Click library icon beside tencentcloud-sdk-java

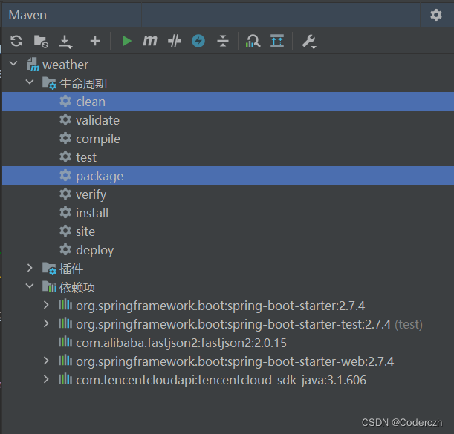65,379
